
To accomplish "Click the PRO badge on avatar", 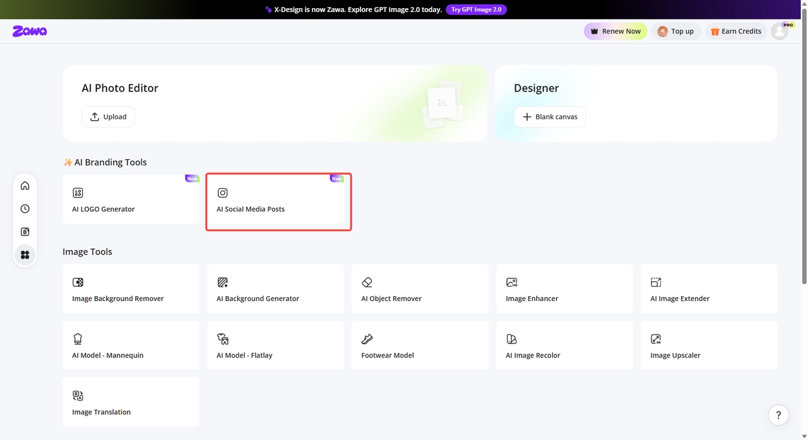I will pyautogui.click(x=788, y=25).
